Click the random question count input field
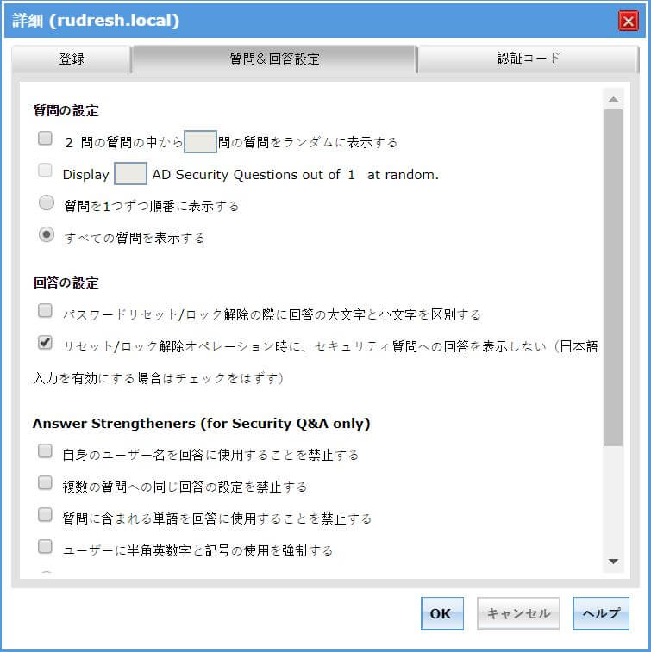Viewport: 651px width, 652px height. (200, 142)
